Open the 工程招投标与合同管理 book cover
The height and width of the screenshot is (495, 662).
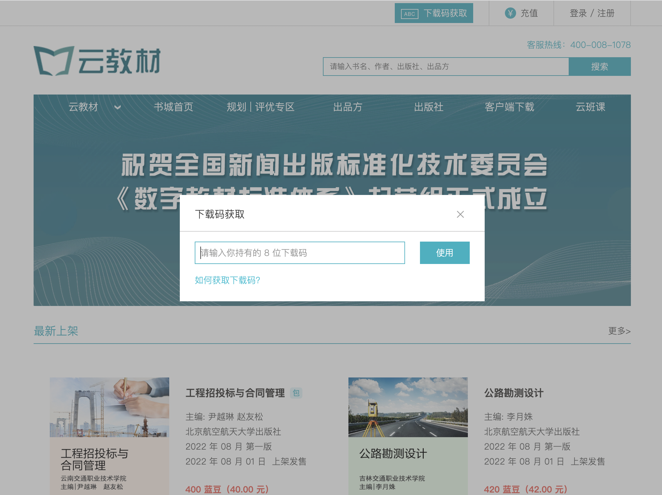[110, 436]
